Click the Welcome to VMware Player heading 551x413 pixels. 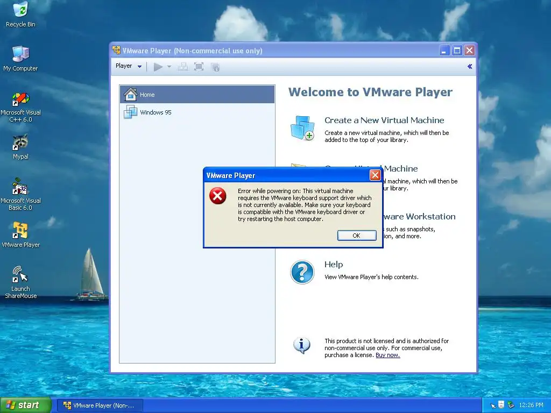370,92
